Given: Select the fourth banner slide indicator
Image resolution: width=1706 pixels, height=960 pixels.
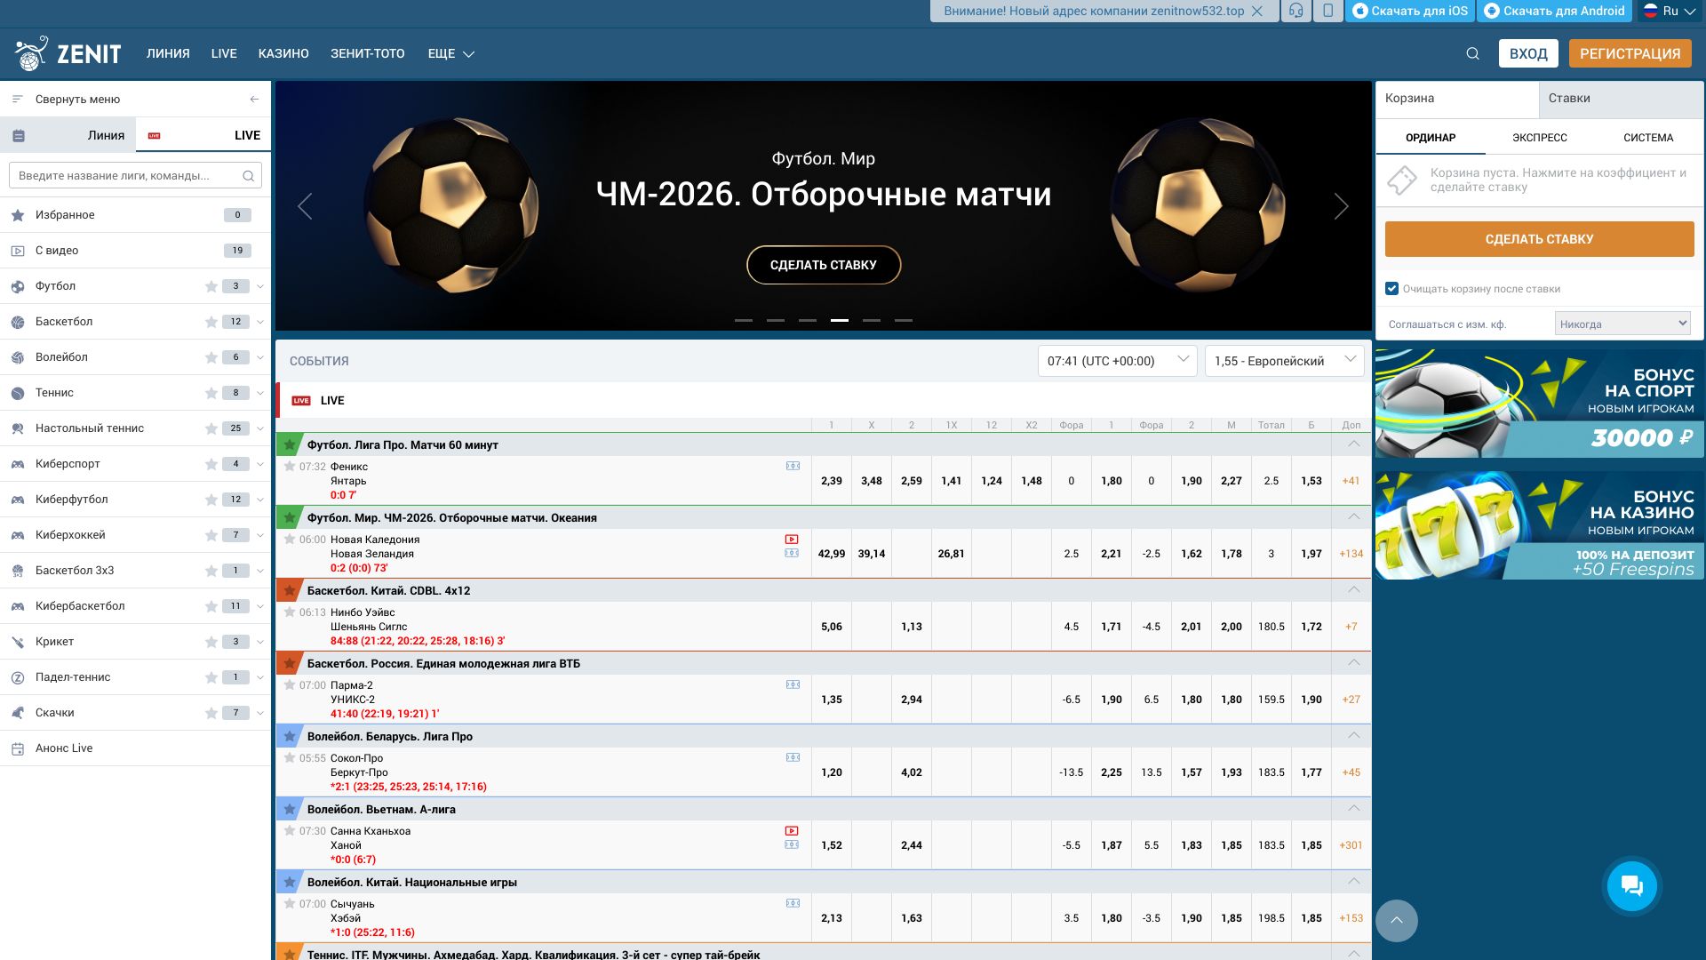Looking at the screenshot, I should tap(839, 320).
